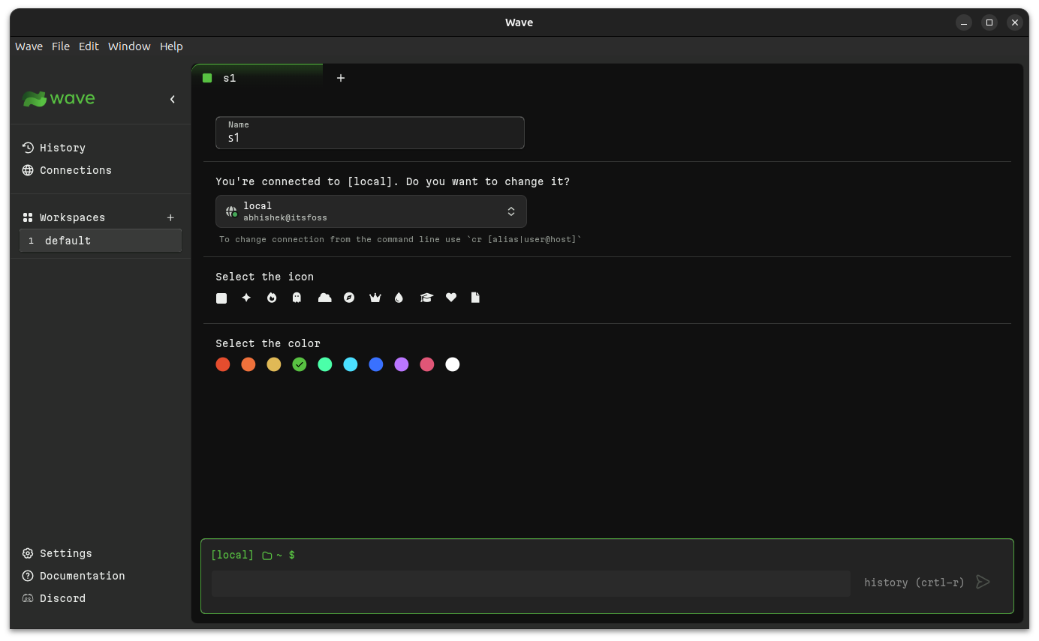Select the default square icon option

coord(221,298)
